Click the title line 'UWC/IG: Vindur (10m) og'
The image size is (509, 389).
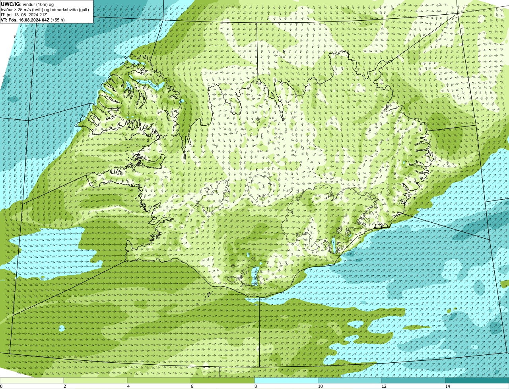(x=27, y=4)
